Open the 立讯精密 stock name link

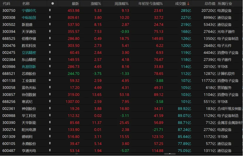pyautogui.click(x=29, y=52)
